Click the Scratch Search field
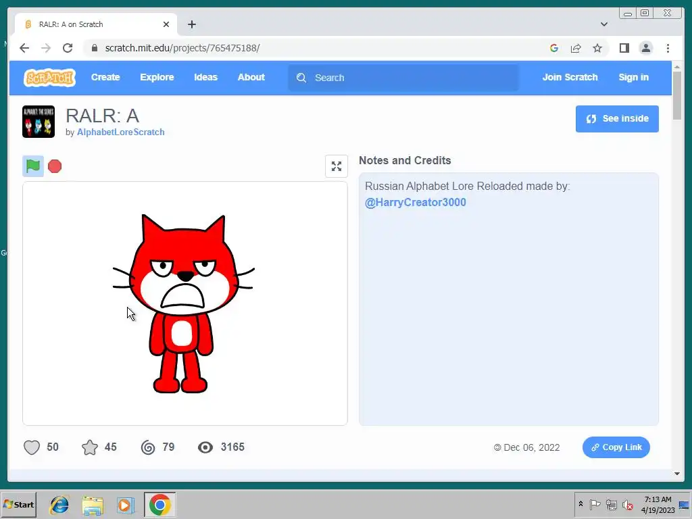Screen dimensions: 692x519 (x=403, y=78)
